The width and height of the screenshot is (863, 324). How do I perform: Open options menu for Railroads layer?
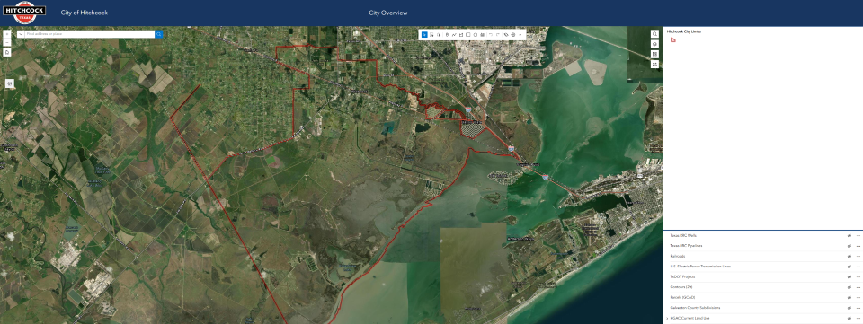coord(858,257)
